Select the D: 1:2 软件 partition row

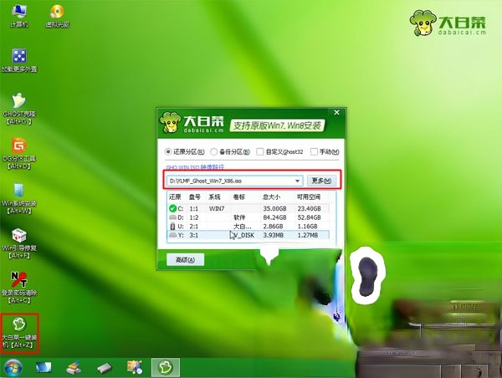pos(248,217)
